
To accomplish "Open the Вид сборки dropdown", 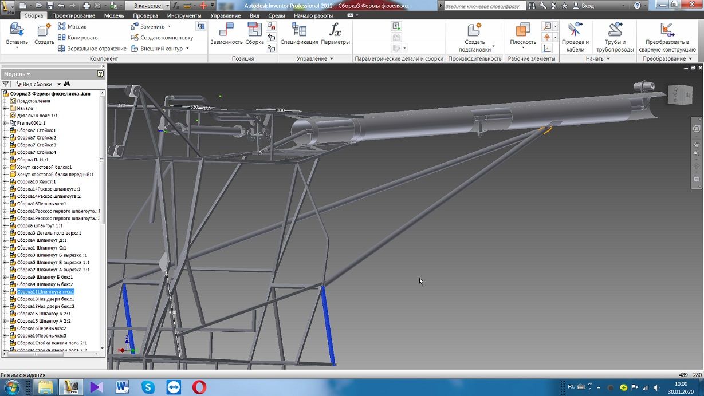I will pos(58,84).
